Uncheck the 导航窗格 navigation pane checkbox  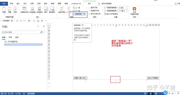(1, 21)
